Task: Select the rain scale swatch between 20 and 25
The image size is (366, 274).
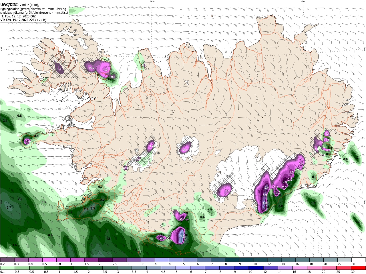Action: 329,268
